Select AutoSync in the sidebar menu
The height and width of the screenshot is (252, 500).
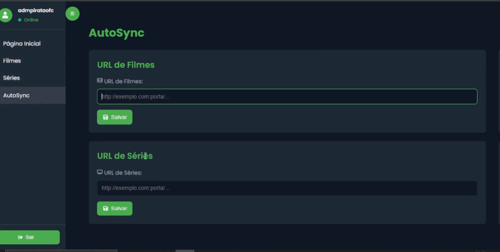tap(16, 95)
